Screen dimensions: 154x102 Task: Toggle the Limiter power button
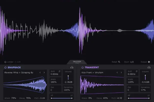5,62
